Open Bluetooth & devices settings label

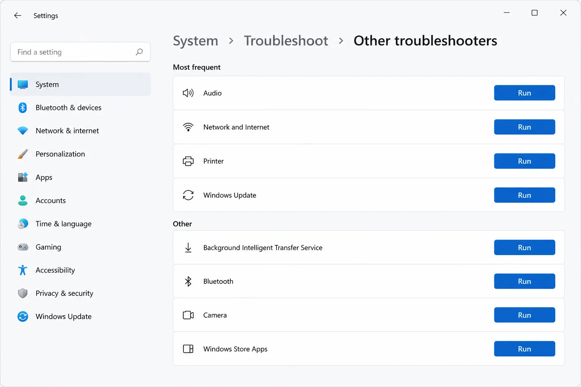coord(68,108)
